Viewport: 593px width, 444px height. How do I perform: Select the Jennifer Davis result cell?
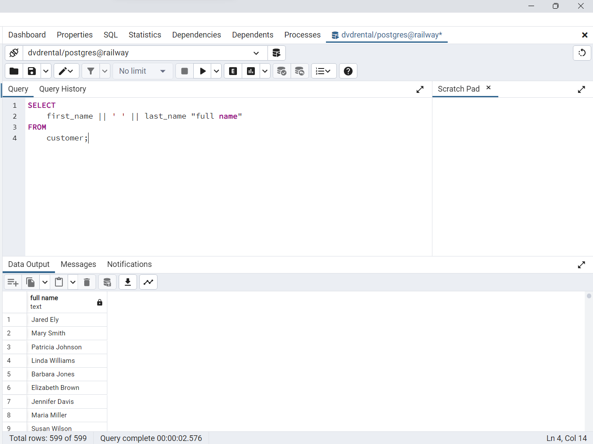(53, 402)
